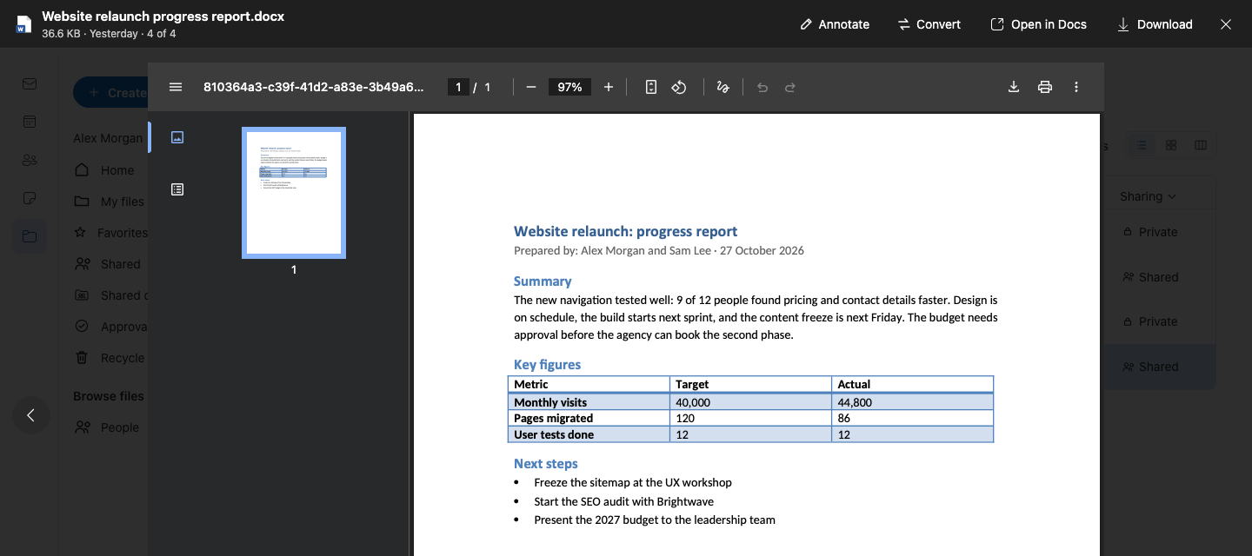Switch to column view layout icon

tap(1201, 145)
